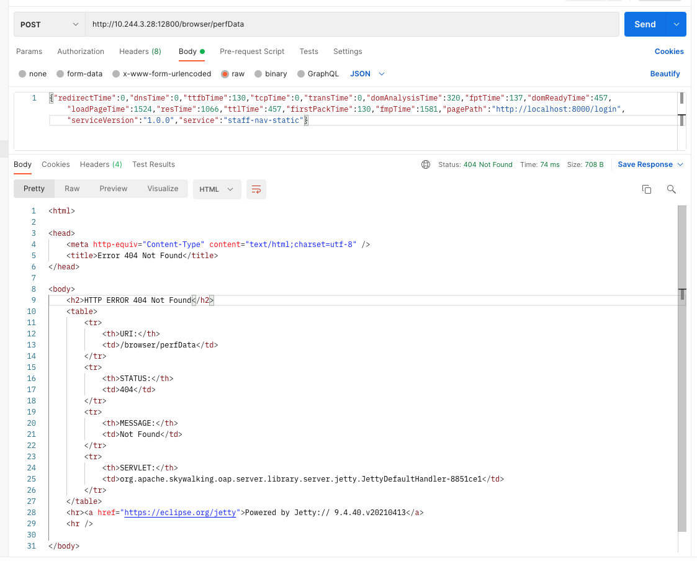Select the GraphQL radio option
This screenshot has width=697, height=561.
[301, 74]
